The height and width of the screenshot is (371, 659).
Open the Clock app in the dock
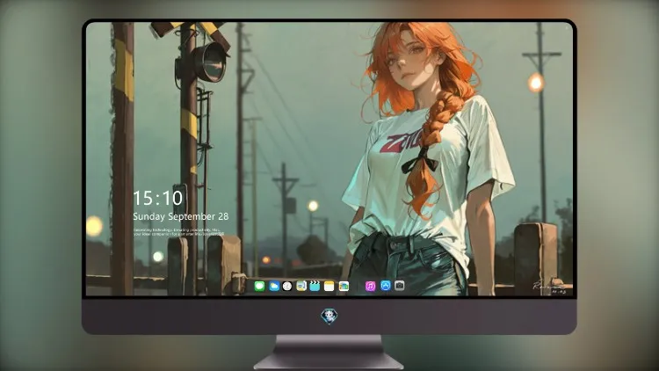(x=287, y=286)
